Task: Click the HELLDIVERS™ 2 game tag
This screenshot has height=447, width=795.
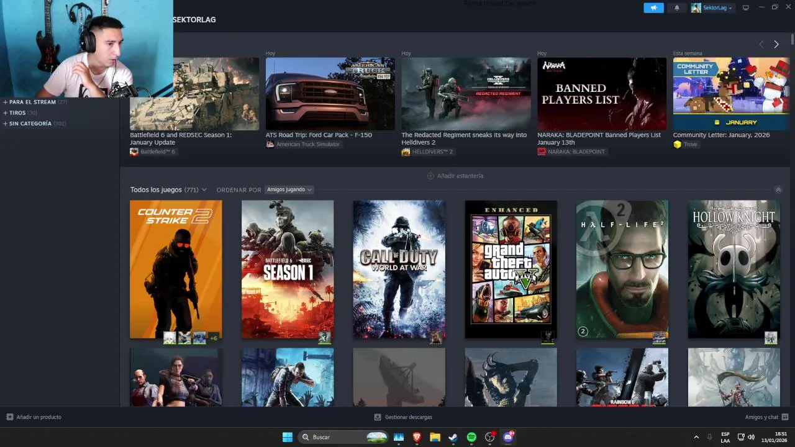Action: point(427,151)
